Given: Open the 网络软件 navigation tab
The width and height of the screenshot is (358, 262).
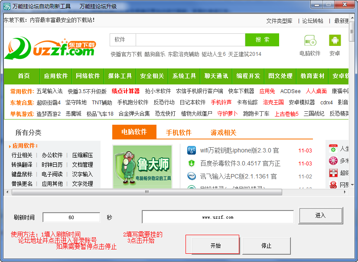Looking at the screenshot, I should point(88,76).
